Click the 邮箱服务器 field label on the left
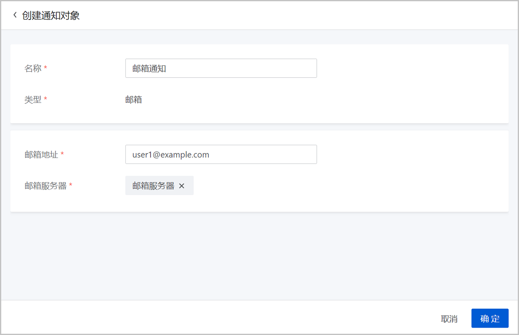The height and width of the screenshot is (335, 519). point(45,186)
